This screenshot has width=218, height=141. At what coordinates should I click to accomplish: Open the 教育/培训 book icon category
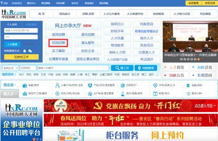click(155, 93)
